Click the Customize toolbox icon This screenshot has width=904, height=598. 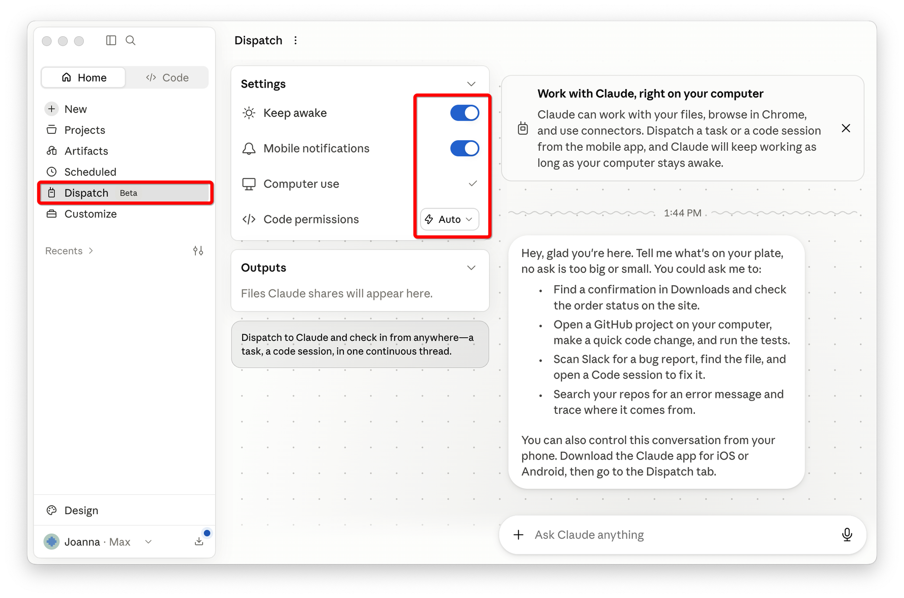click(x=52, y=214)
